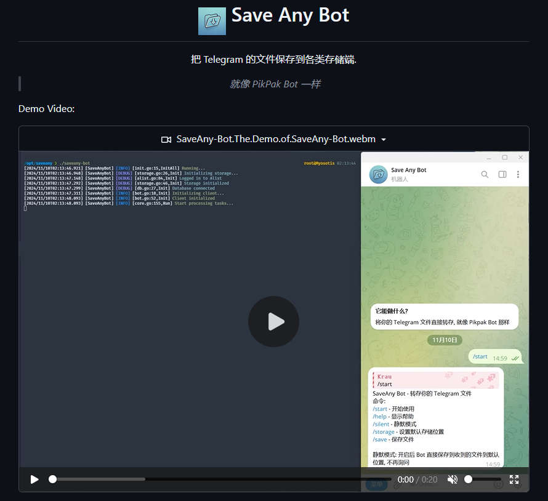Click the /silent command link in the chat
The image size is (548, 501).
pos(381,424)
